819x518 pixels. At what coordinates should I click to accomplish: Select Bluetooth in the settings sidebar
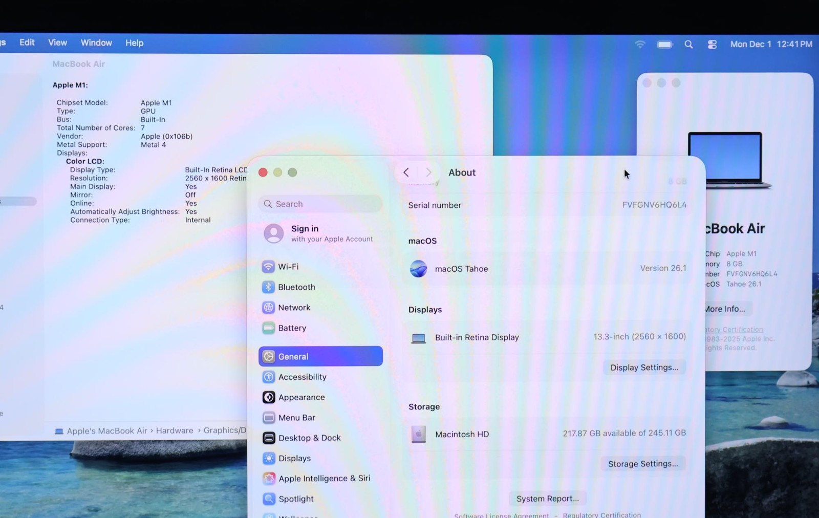[x=296, y=287]
